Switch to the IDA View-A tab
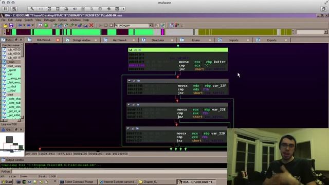 43,40
